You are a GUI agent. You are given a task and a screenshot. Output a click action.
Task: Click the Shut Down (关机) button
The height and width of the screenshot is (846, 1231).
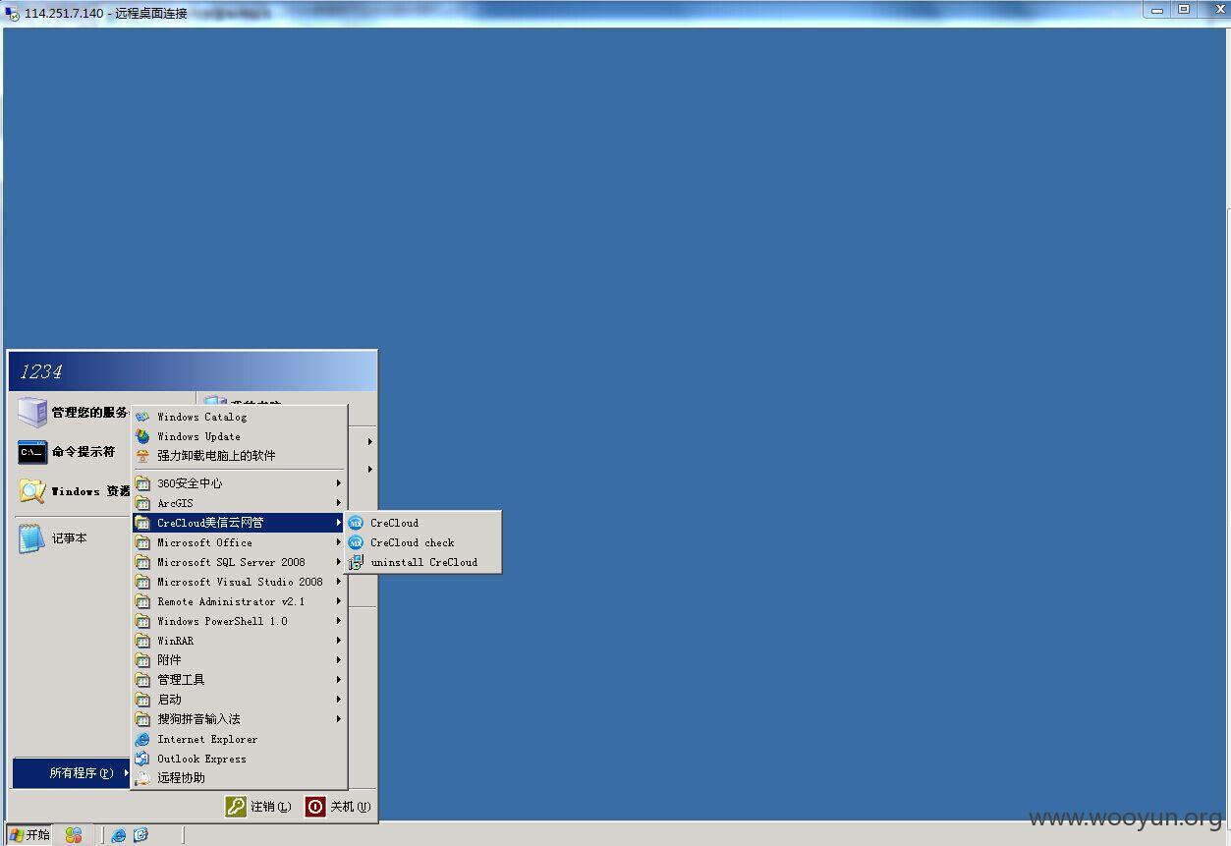[x=338, y=807]
